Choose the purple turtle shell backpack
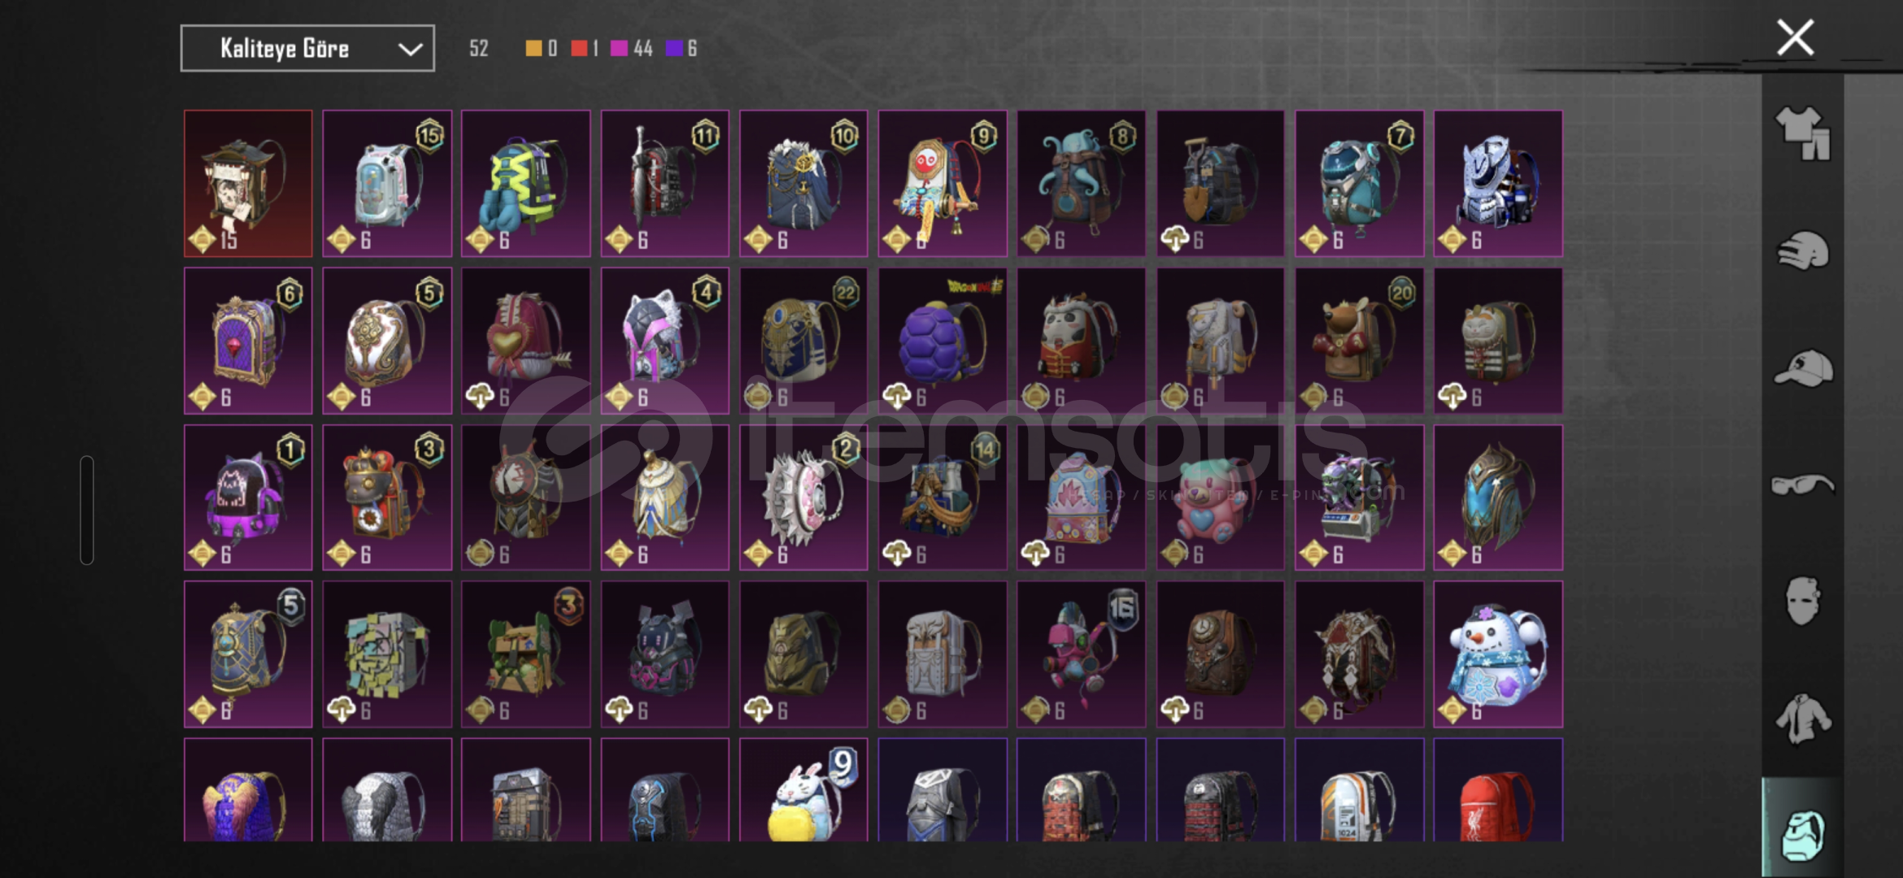This screenshot has width=1903, height=878. pos(943,341)
